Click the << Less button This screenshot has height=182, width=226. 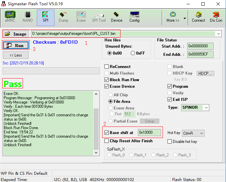tap(15, 55)
